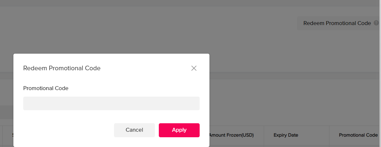Submit the promo code with Apply

click(x=179, y=130)
